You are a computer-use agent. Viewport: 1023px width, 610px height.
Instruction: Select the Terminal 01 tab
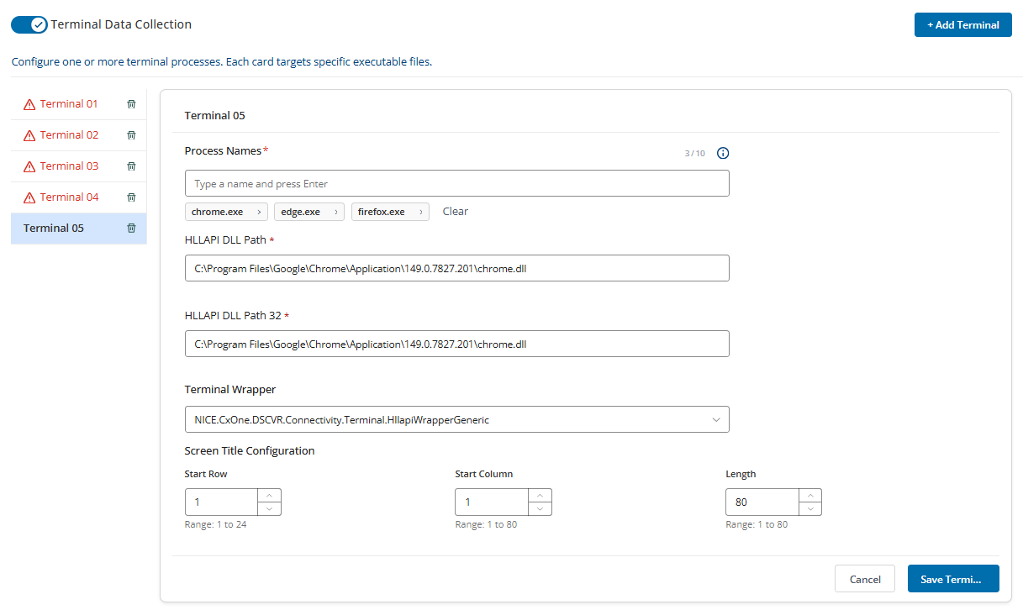point(79,104)
